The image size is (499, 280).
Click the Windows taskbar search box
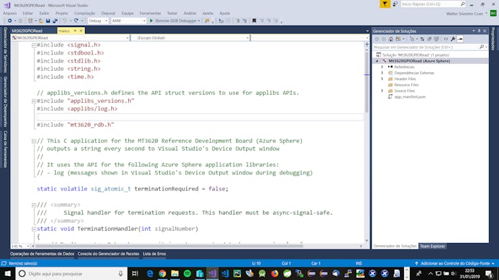point(71,274)
